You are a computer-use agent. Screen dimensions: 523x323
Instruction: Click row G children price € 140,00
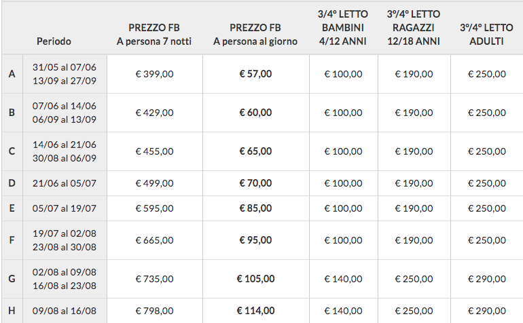(x=343, y=279)
